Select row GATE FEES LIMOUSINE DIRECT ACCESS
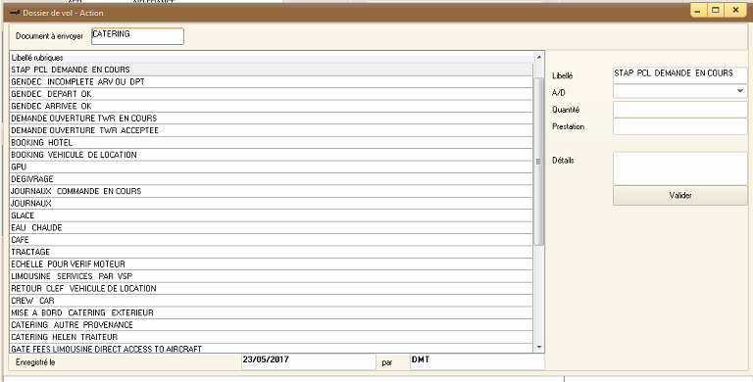The image size is (753, 382). [x=272, y=349]
